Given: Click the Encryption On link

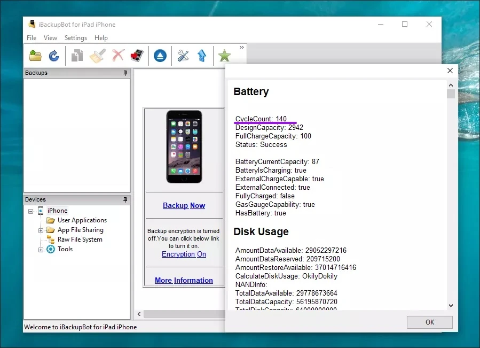Looking at the screenshot, I should point(184,254).
